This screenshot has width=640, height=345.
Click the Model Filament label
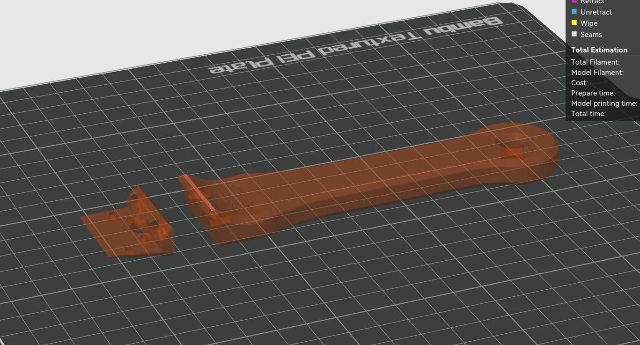597,73
